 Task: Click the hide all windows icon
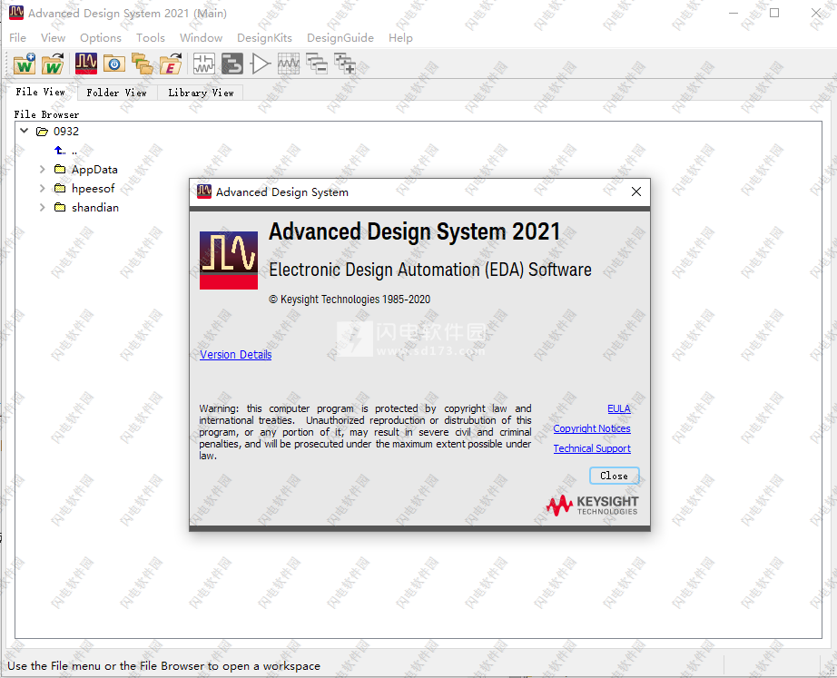(x=317, y=64)
